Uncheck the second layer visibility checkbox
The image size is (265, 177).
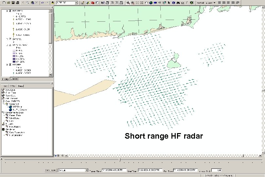[x=10, y=39]
